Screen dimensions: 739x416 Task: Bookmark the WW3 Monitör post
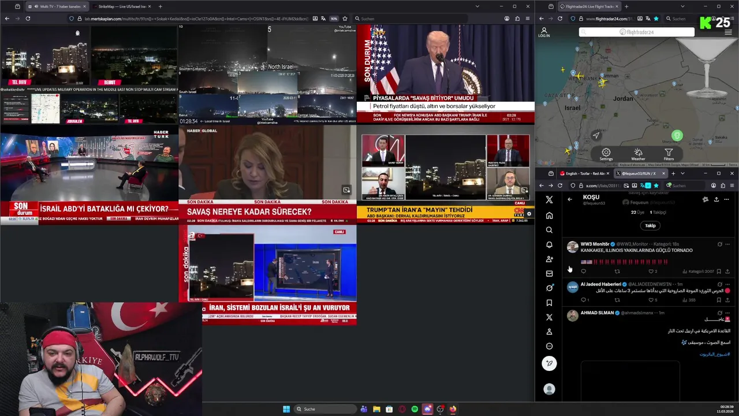(719, 271)
